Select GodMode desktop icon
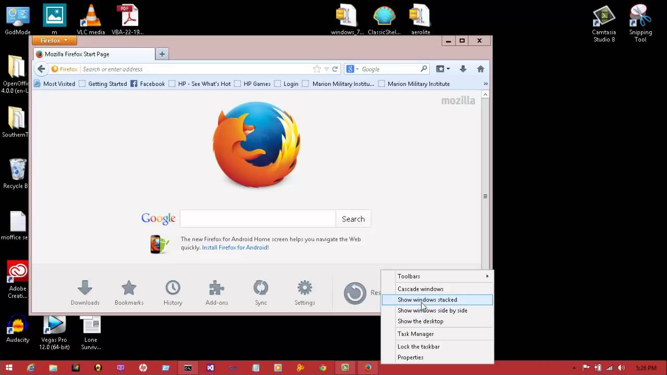The width and height of the screenshot is (667, 375). coord(18,20)
